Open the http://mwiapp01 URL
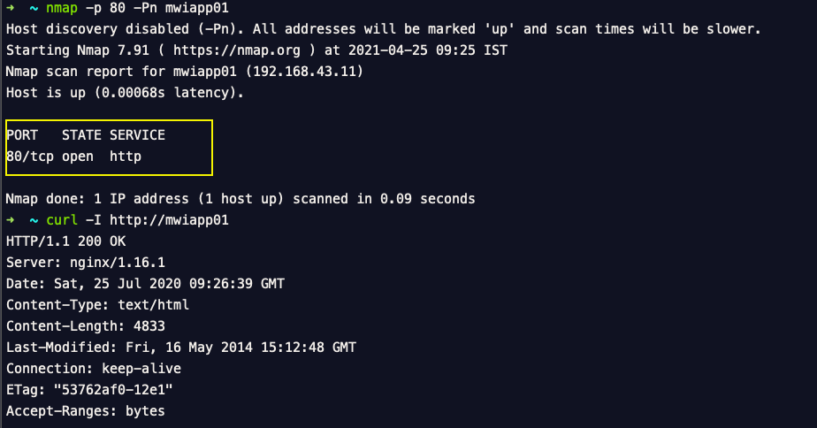The image size is (817, 428). 169,220
